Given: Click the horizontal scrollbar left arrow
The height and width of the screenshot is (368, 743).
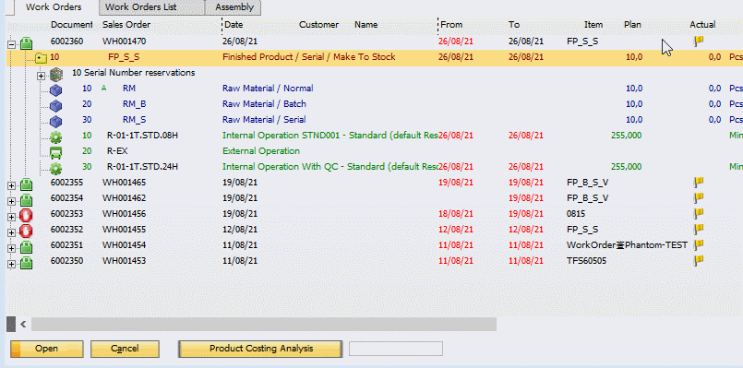Looking at the screenshot, I should (23, 325).
